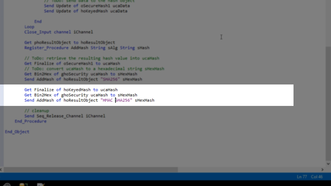Viewport: 331px width, 186px height.
Task: Click the vertical scrollbar down arrow
Action: (328, 164)
